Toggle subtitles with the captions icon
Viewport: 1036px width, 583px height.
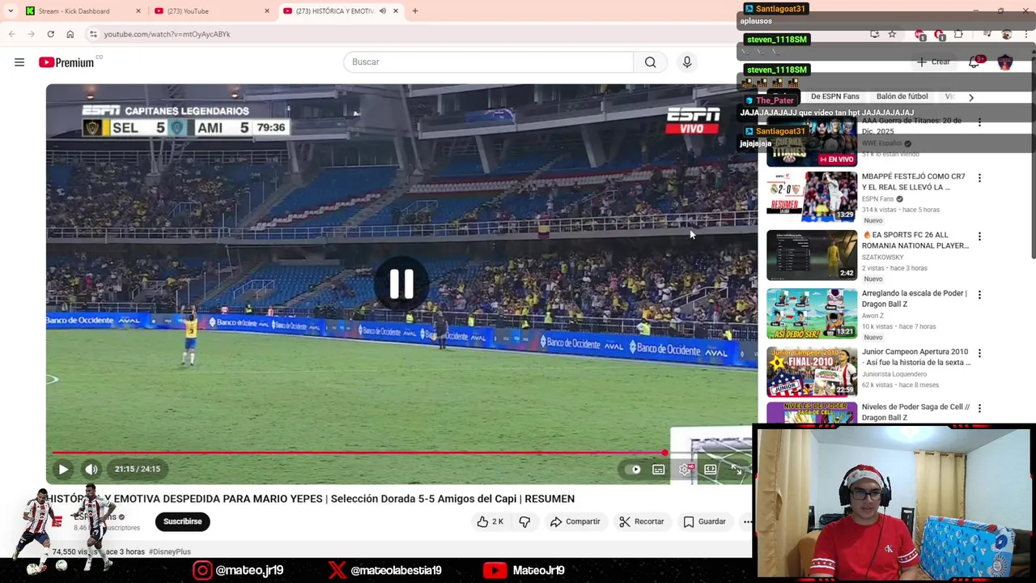pos(659,469)
